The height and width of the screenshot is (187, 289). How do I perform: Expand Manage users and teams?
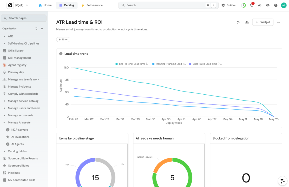(x=4, y=108)
